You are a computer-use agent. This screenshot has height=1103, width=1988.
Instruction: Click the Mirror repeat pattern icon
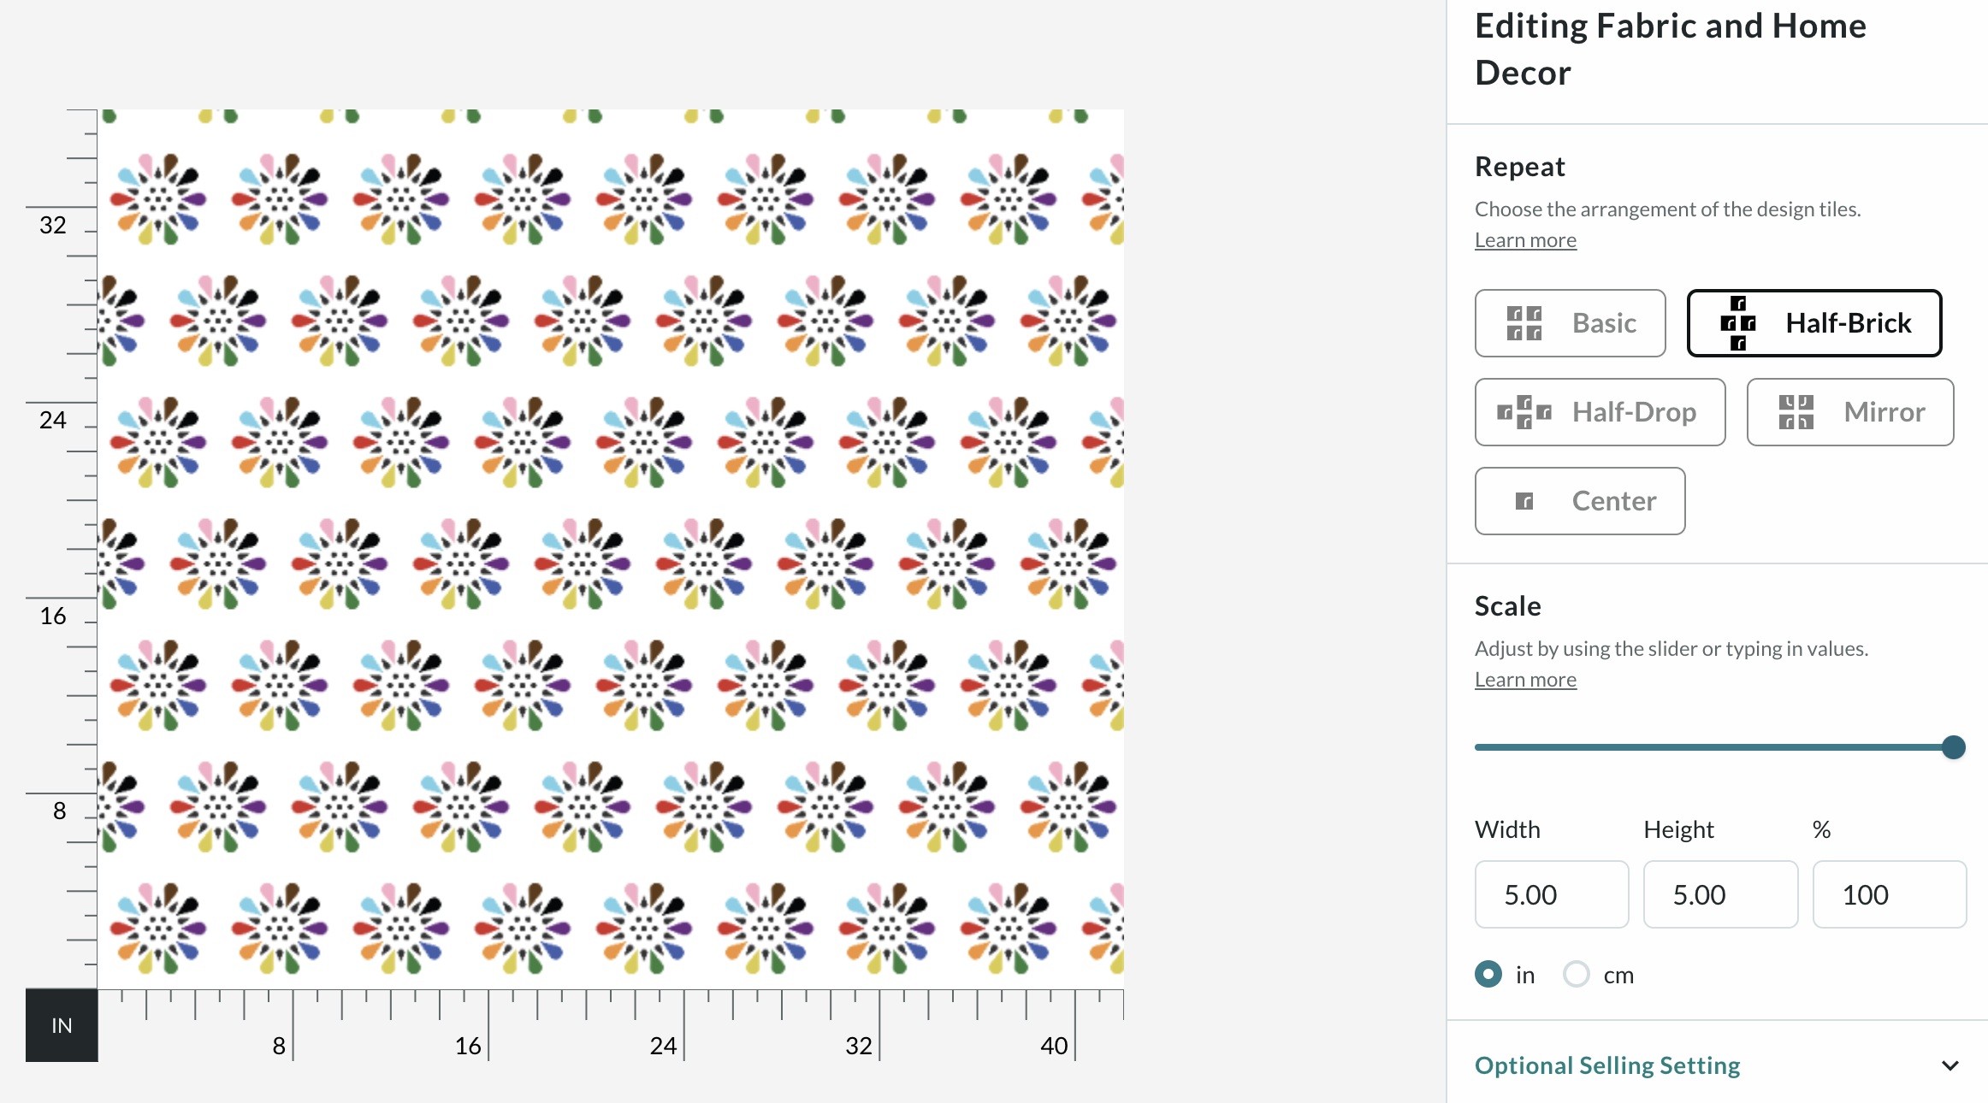1796,412
